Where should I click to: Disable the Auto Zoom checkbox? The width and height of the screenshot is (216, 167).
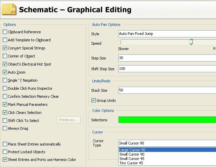pyautogui.click(x=5, y=72)
